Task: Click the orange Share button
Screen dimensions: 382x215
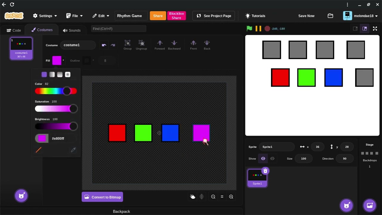Action: [x=158, y=16]
